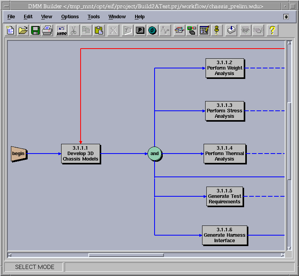Click the download-to-stack arrow icon

[232, 30]
